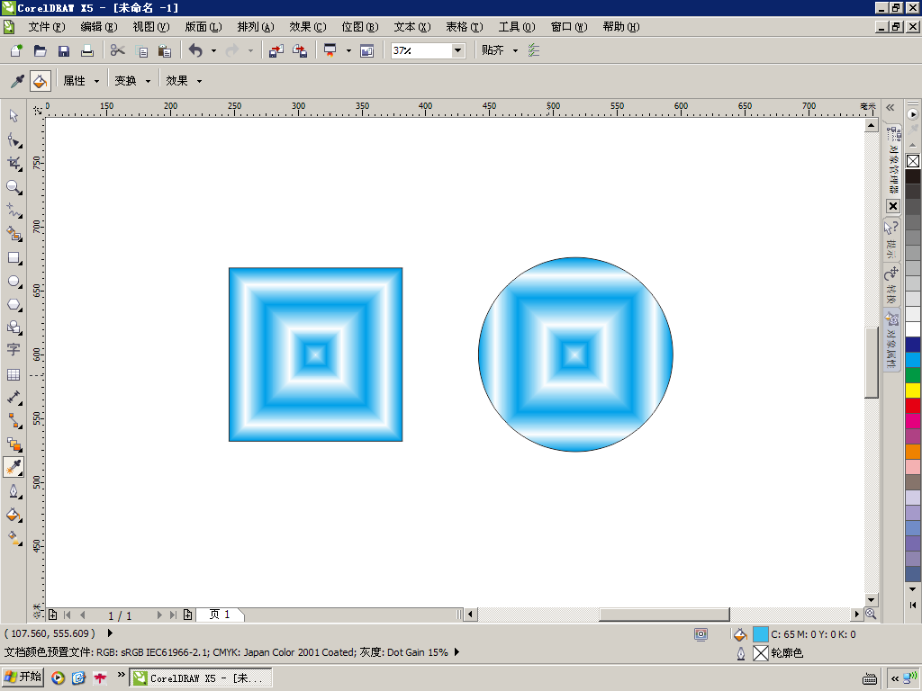Screen dimensions: 922x691
Task: Open the 位图 menu
Action: [360, 27]
